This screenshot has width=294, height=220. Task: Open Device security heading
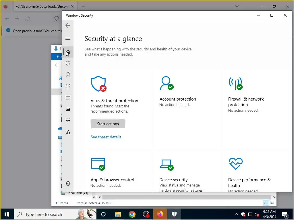(173, 180)
